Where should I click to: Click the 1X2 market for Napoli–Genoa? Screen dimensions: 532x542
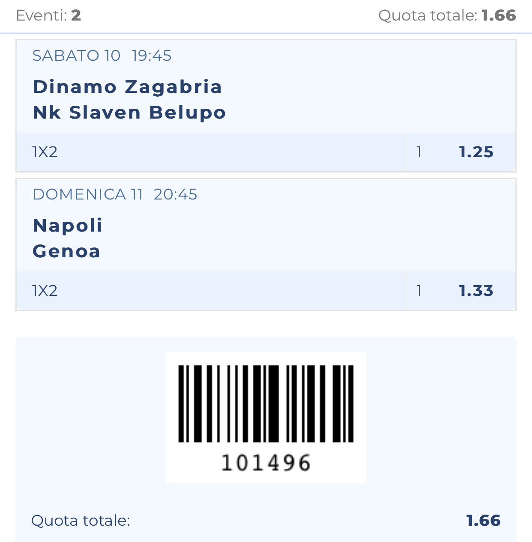45,291
